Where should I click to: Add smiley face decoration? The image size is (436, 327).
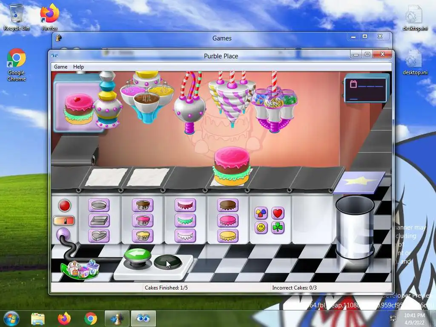click(261, 228)
